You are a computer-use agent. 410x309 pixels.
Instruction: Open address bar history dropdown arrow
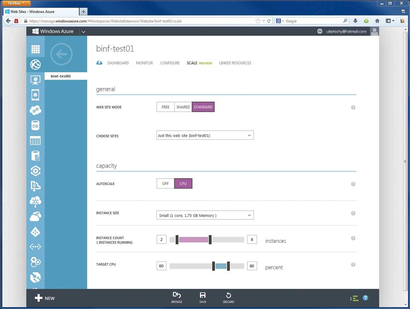point(263,21)
